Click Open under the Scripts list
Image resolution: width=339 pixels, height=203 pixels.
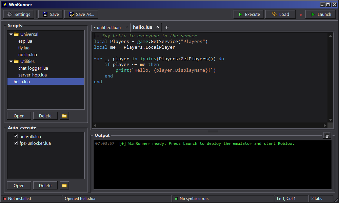coord(19,116)
